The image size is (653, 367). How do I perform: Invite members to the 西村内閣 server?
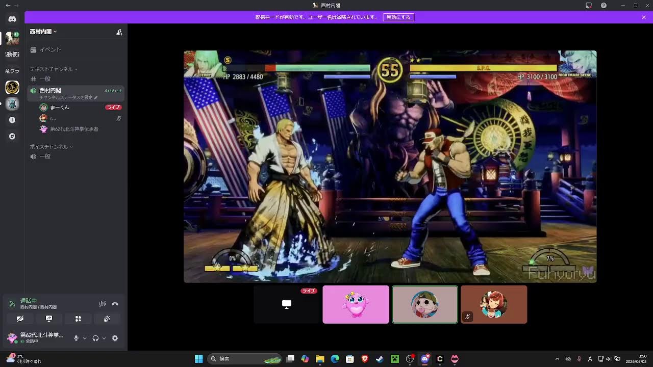tap(119, 32)
